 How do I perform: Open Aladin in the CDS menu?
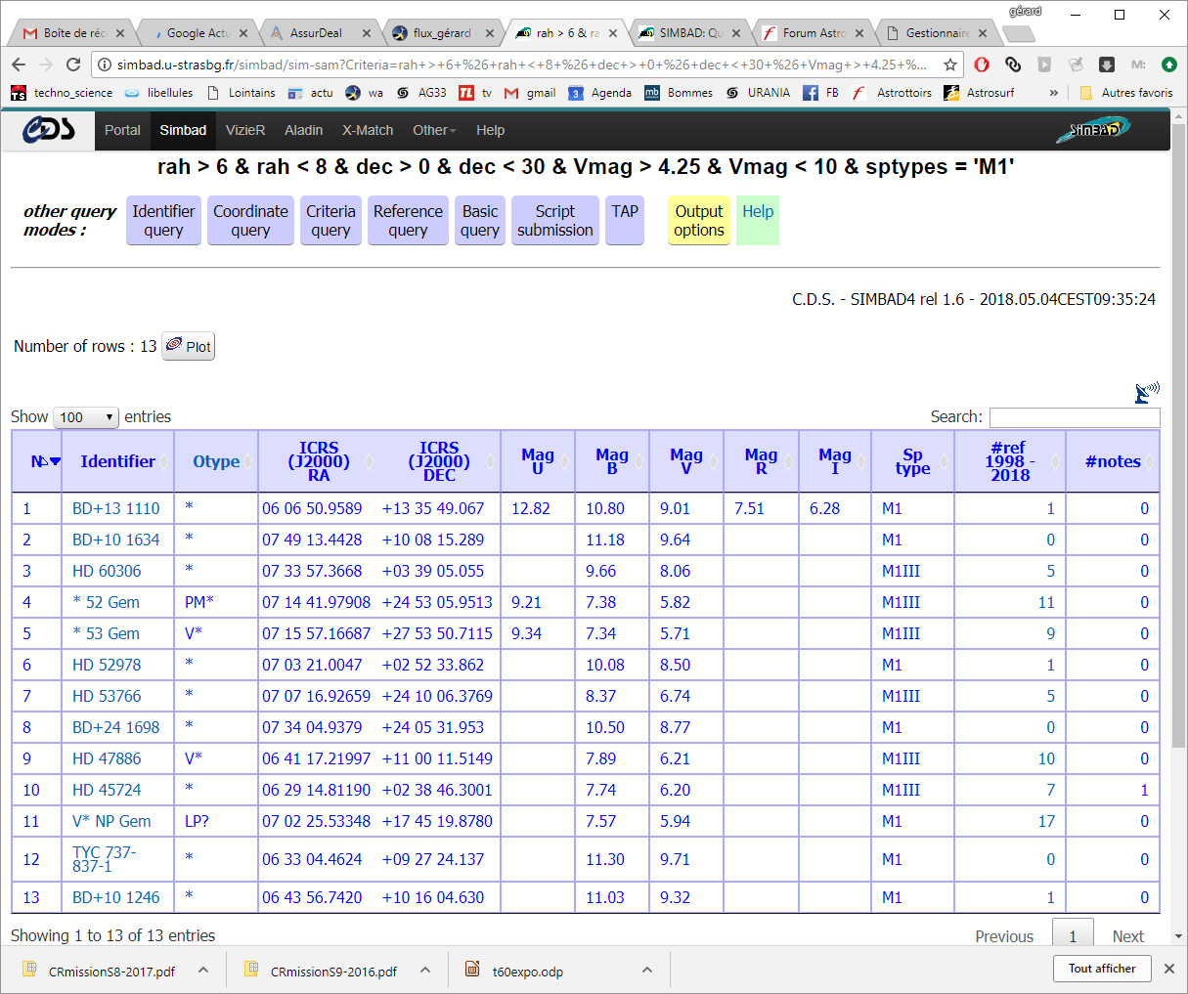[x=303, y=130]
